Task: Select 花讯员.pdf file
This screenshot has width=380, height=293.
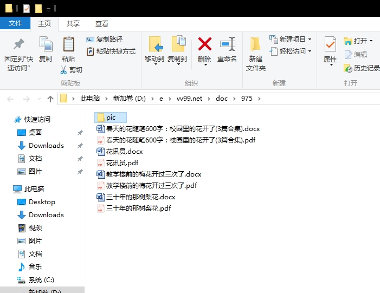Action: (x=118, y=163)
